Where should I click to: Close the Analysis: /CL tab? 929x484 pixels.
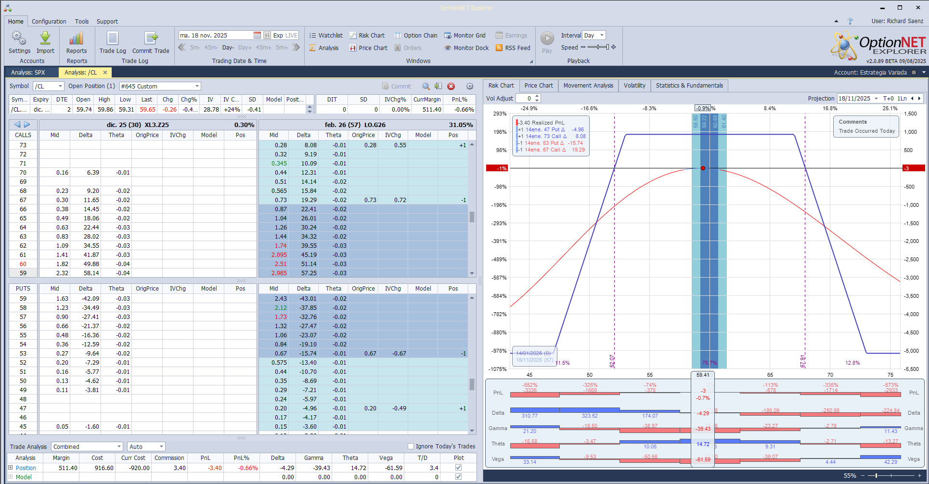(x=105, y=72)
